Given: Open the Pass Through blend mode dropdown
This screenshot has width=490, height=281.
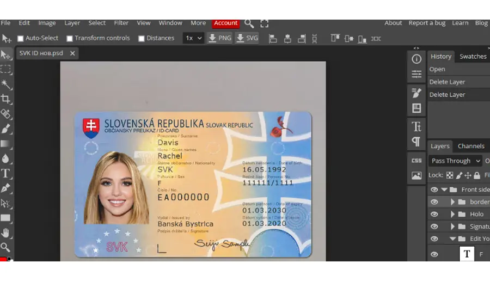Looking at the screenshot, I should pos(455,161).
